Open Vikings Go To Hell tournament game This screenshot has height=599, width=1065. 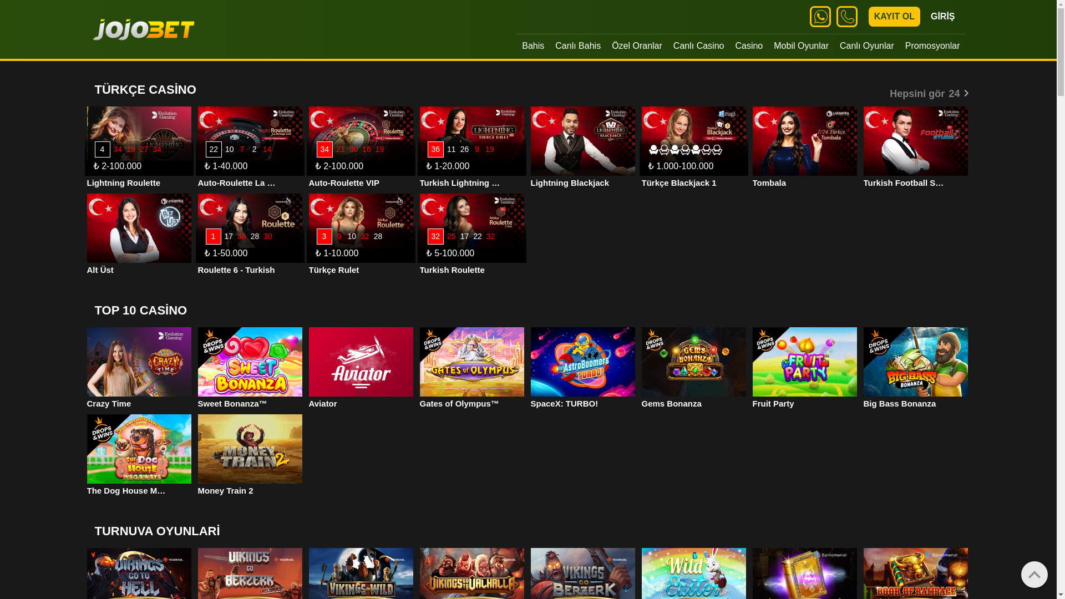(139, 573)
